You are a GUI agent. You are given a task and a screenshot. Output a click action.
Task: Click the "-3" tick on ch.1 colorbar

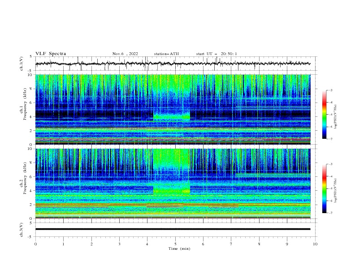click(330, 90)
